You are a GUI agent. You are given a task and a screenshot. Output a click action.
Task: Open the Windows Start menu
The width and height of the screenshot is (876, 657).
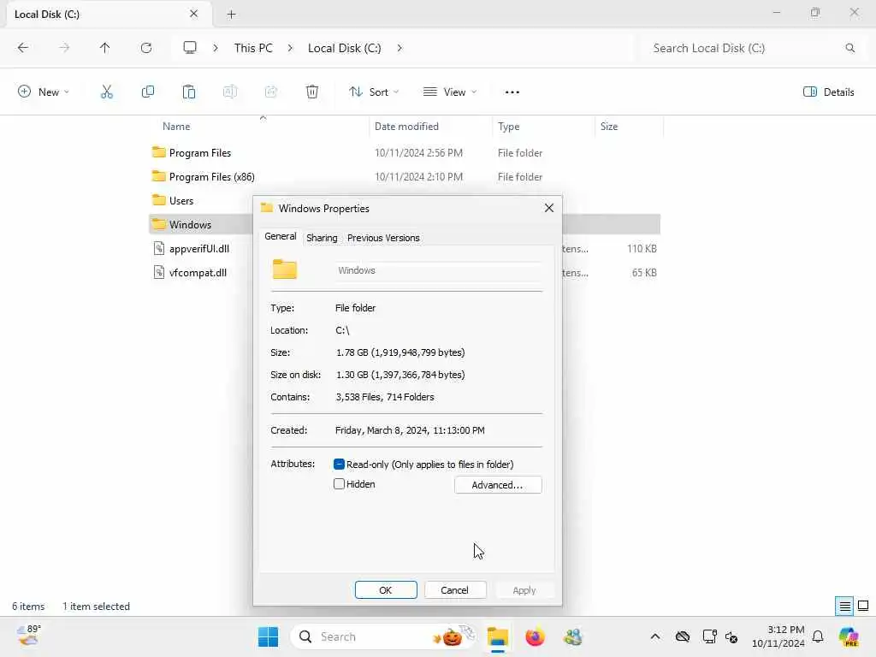point(268,636)
